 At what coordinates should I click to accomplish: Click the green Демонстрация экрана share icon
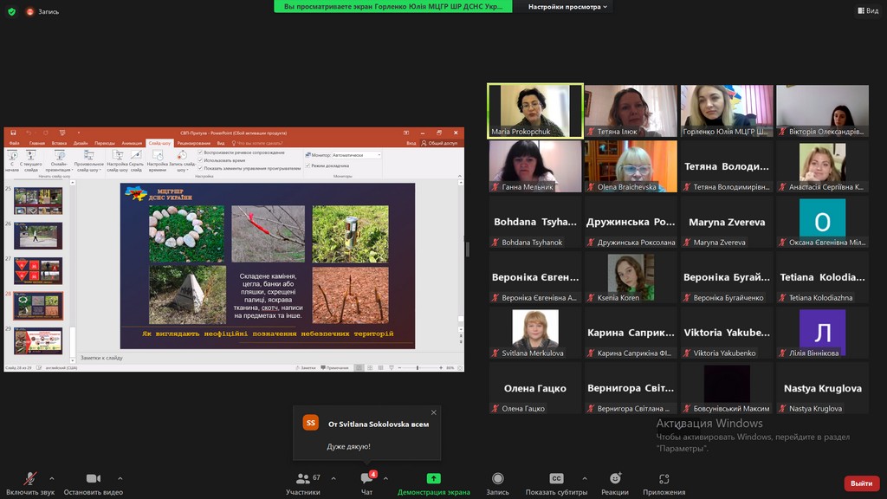[x=433, y=478]
